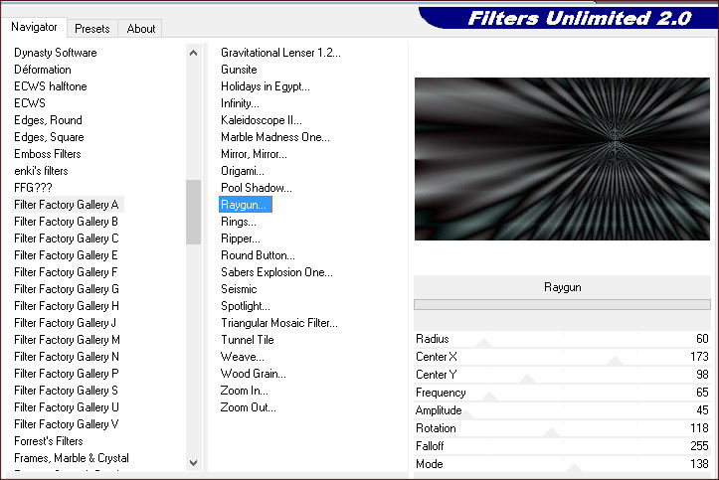
Task: Select Filter Factory Gallery M
Action: [67, 340]
